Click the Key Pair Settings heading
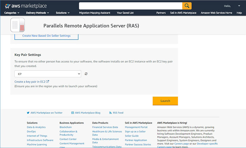 [28, 55]
